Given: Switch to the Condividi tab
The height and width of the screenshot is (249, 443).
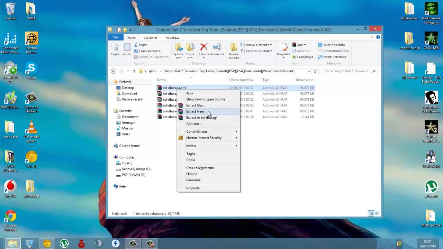Looking at the screenshot, I should 150,38.
